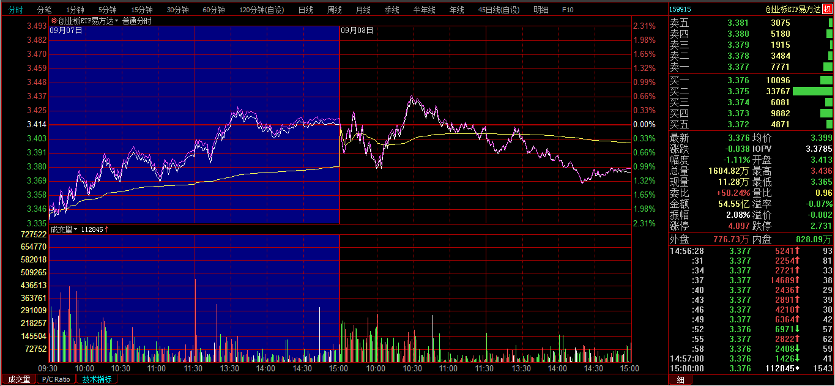
Task: Open the F10 company info
Action: 568,10
